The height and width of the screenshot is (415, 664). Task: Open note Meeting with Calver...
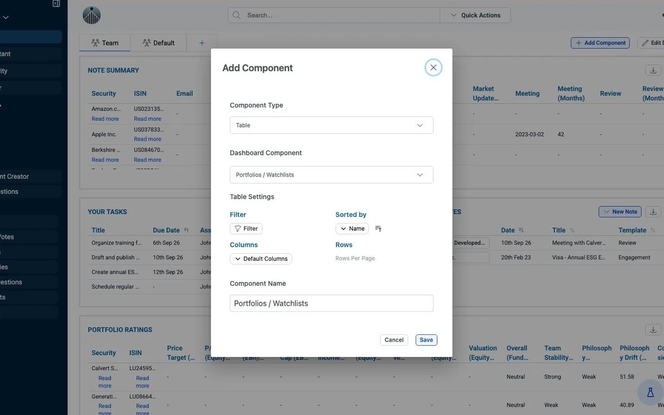click(x=579, y=243)
